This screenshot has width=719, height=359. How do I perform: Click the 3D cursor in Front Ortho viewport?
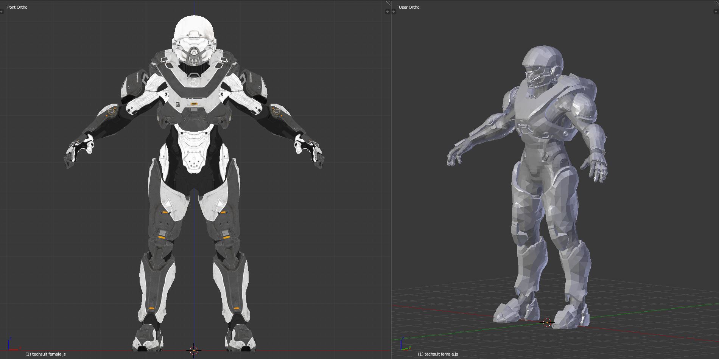click(194, 350)
